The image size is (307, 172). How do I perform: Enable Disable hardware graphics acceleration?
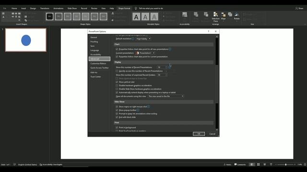coord(117,86)
